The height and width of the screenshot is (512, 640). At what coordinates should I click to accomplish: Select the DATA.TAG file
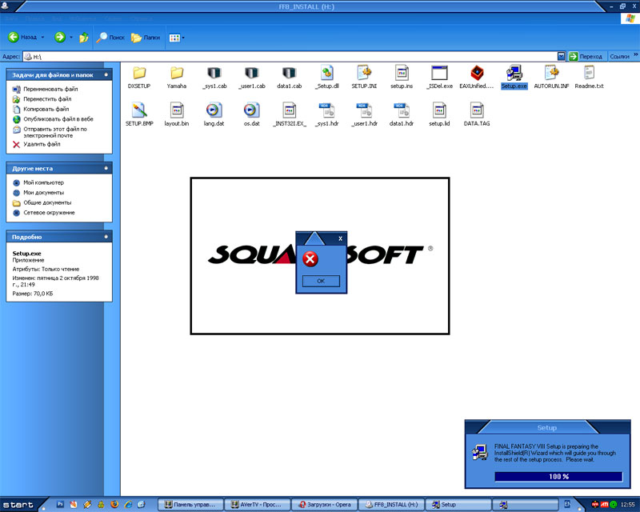pyautogui.click(x=477, y=114)
